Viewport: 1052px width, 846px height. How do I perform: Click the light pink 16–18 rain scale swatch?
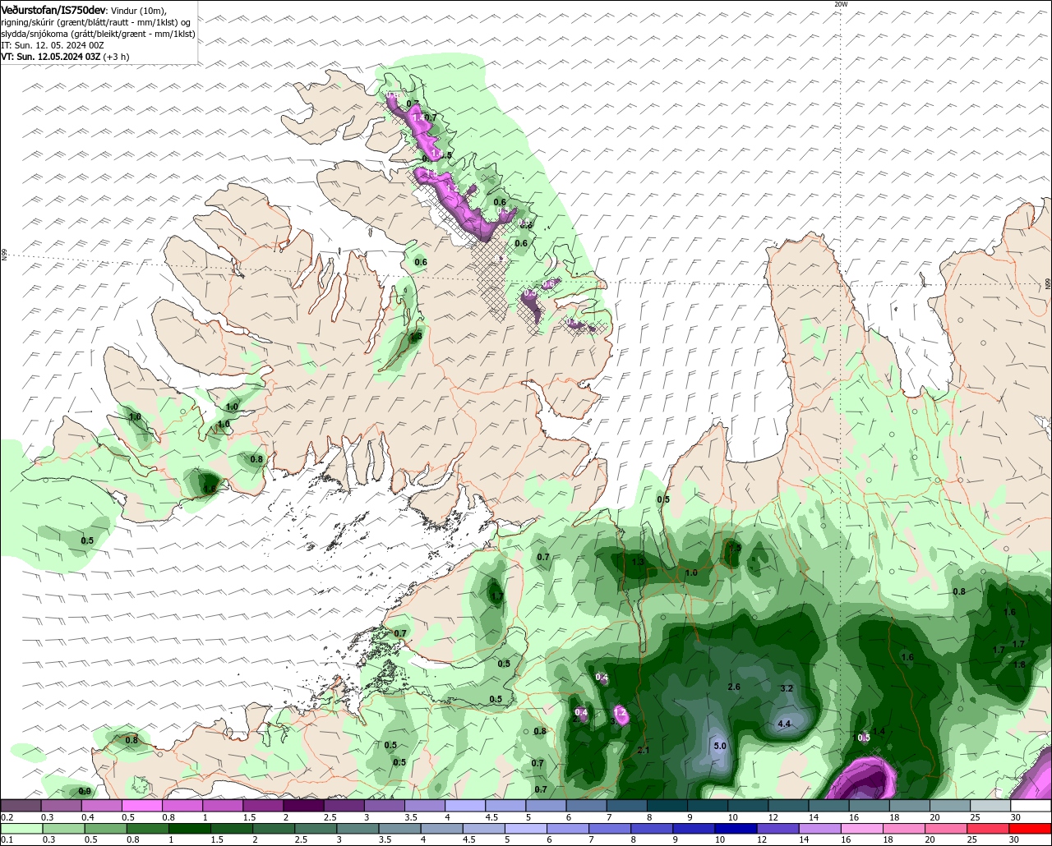pos(862,829)
